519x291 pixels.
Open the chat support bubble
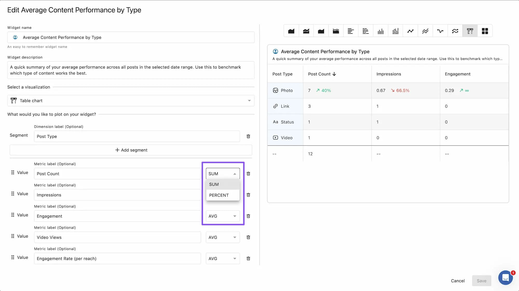coord(505,278)
